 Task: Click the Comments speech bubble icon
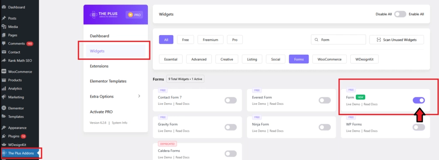click(4, 44)
